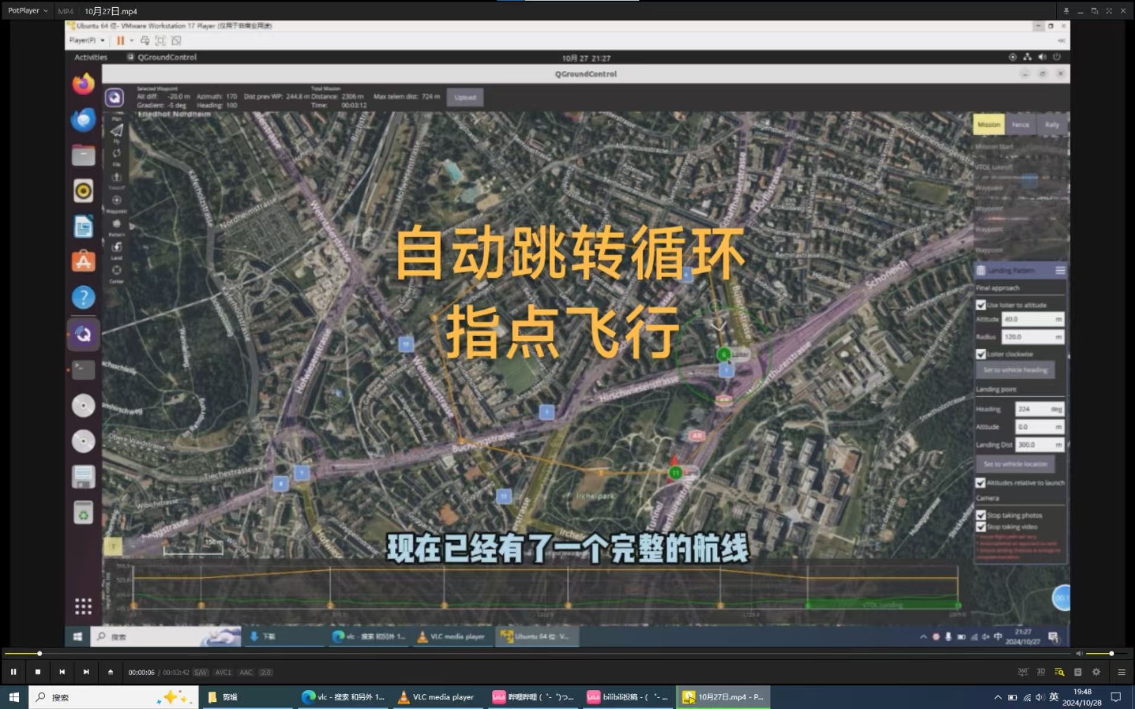Delete Landing Pattern with trash icon
This screenshot has width=1135, height=709.
(981, 271)
